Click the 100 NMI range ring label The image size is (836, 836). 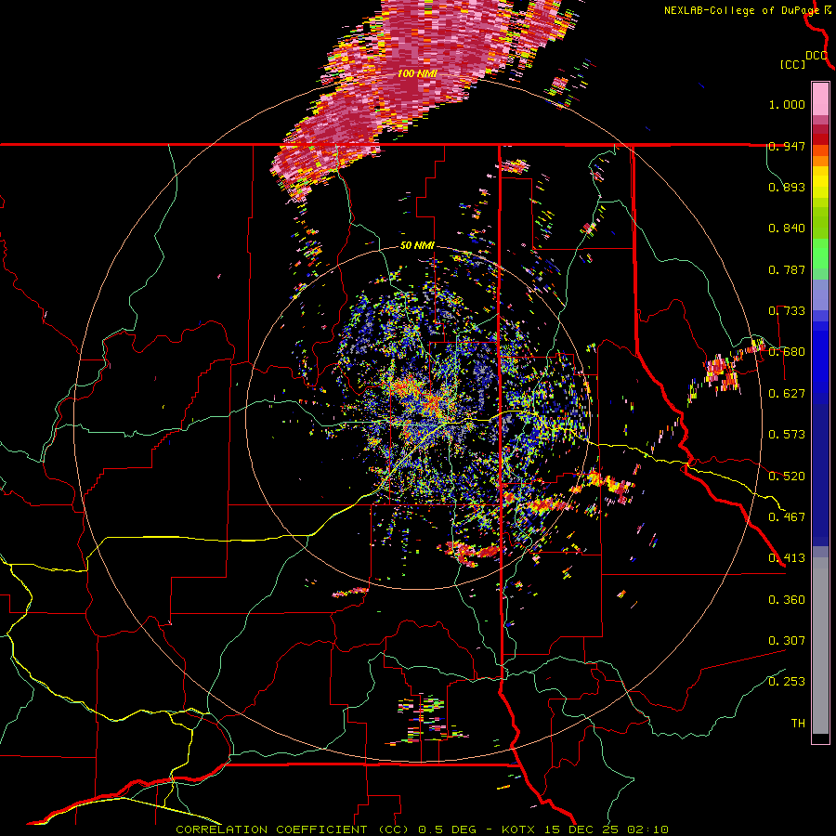coord(417,73)
